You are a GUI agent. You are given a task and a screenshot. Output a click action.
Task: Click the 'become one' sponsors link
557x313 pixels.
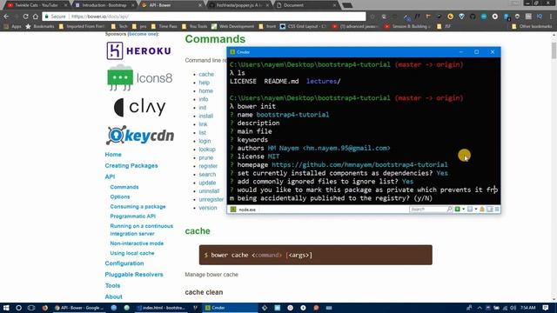coord(143,34)
